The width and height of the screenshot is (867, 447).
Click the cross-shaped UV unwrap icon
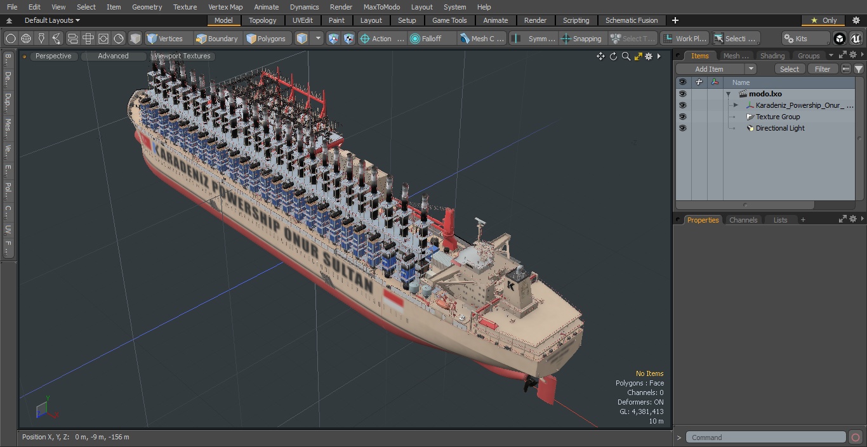pos(88,39)
